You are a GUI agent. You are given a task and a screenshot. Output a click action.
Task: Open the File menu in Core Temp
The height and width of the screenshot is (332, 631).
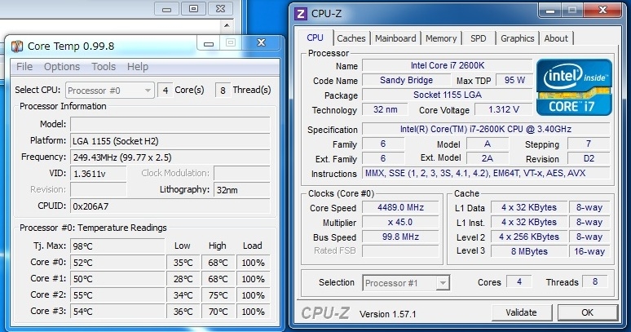point(24,66)
